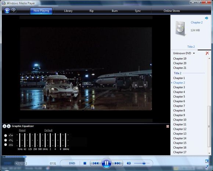Select Chapter 10 under Title 2

(x=180, y=120)
